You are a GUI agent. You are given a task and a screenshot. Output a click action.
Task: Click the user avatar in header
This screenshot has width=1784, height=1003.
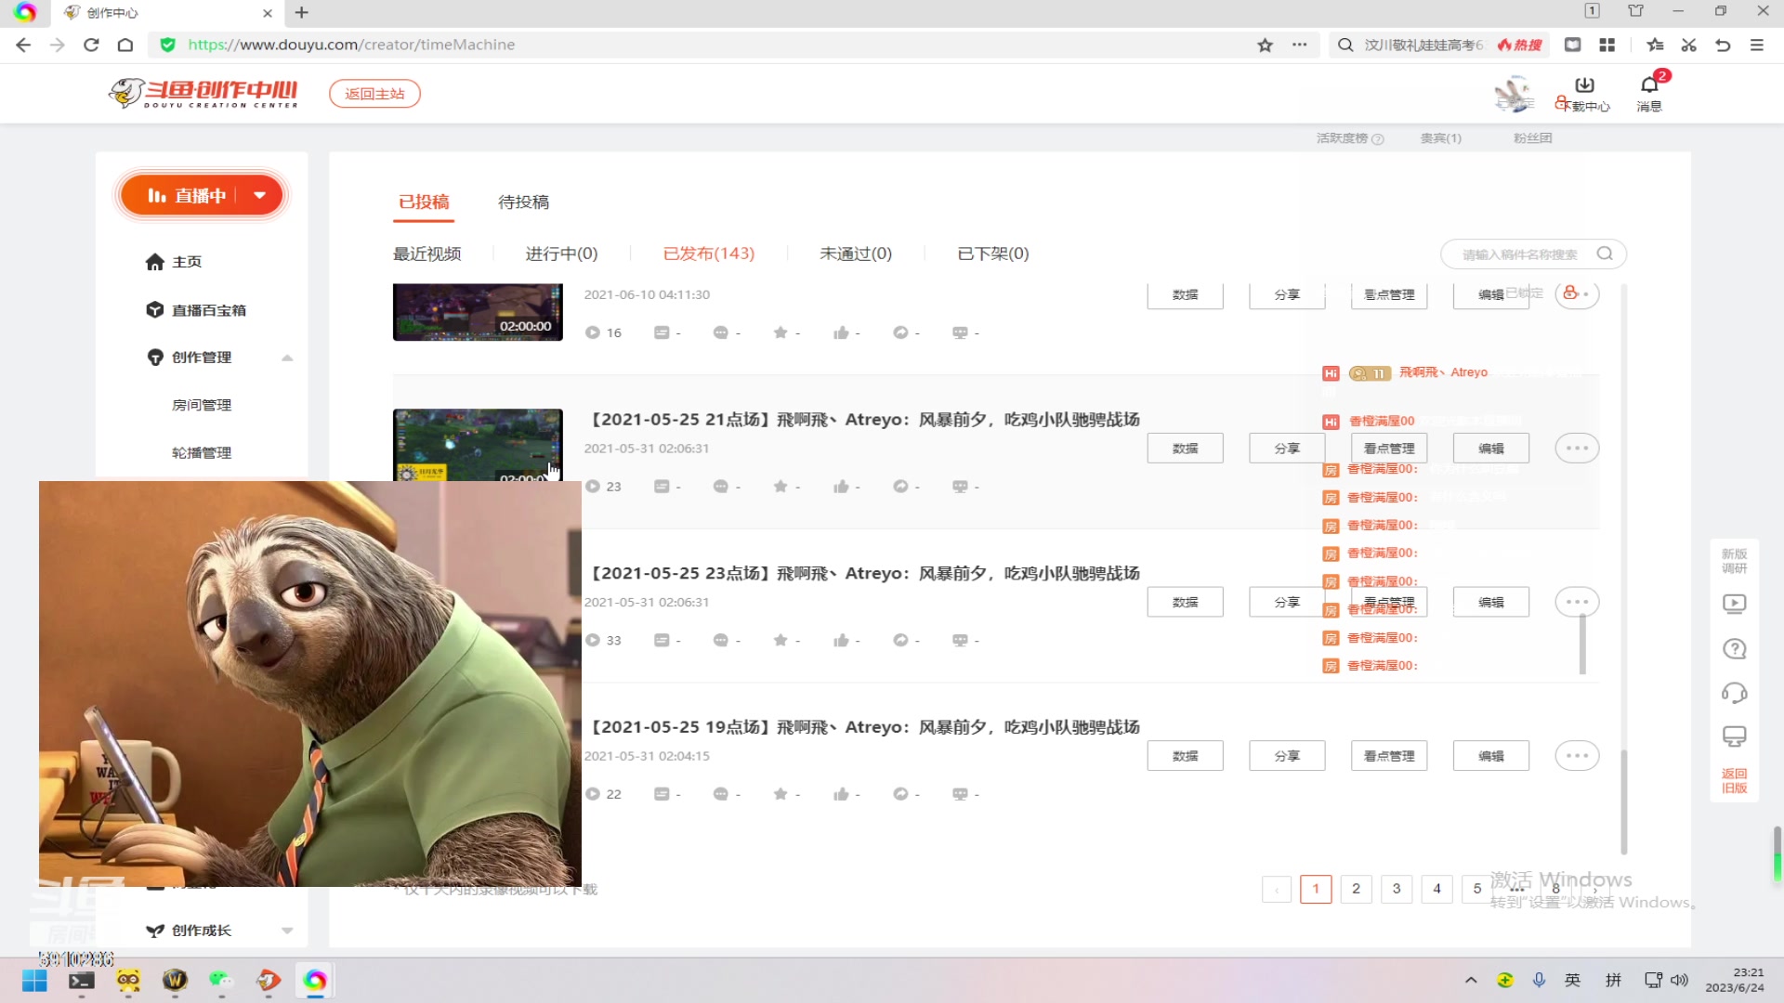click(1514, 94)
